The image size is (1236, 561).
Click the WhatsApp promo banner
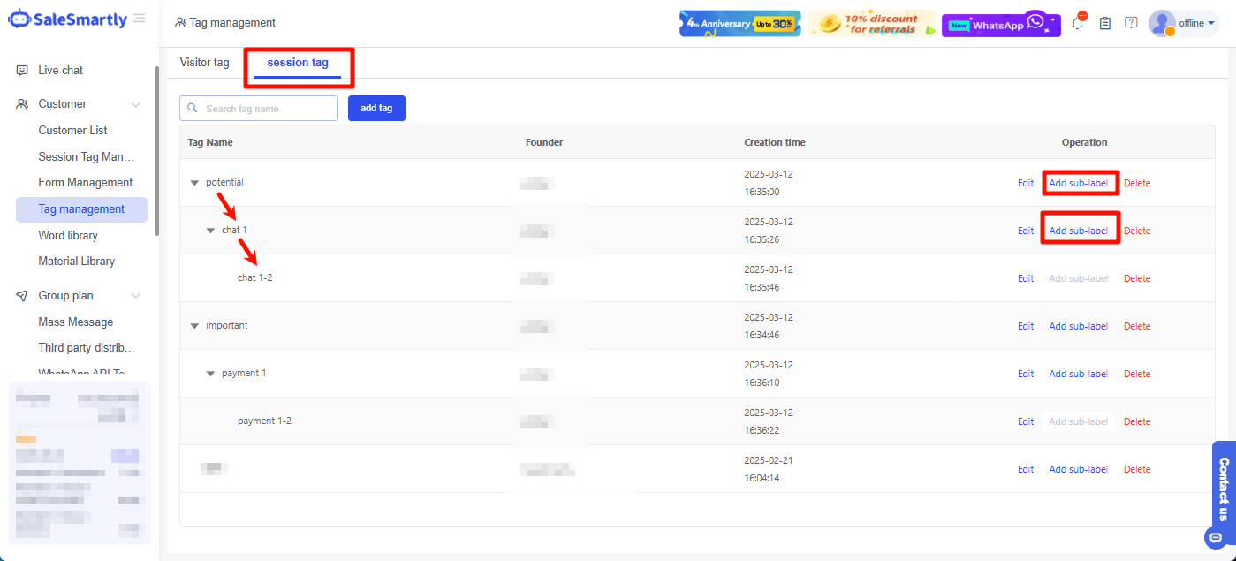(1000, 24)
